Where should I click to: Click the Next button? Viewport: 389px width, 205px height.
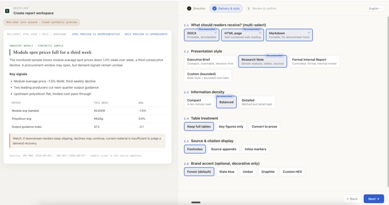click(374, 199)
